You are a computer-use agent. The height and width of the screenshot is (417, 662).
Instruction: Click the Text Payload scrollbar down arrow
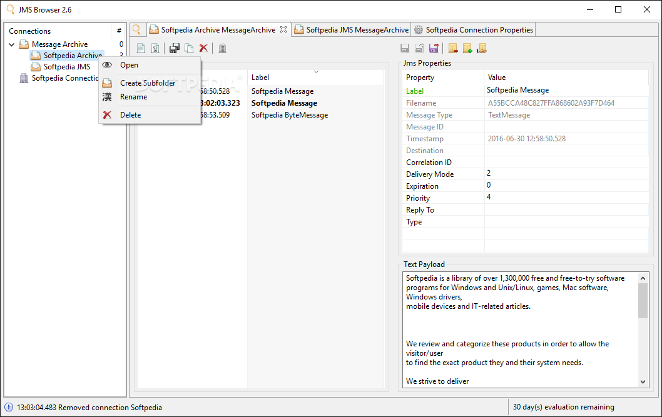[643, 381]
